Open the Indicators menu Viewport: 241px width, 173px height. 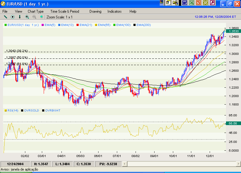pos(114,11)
